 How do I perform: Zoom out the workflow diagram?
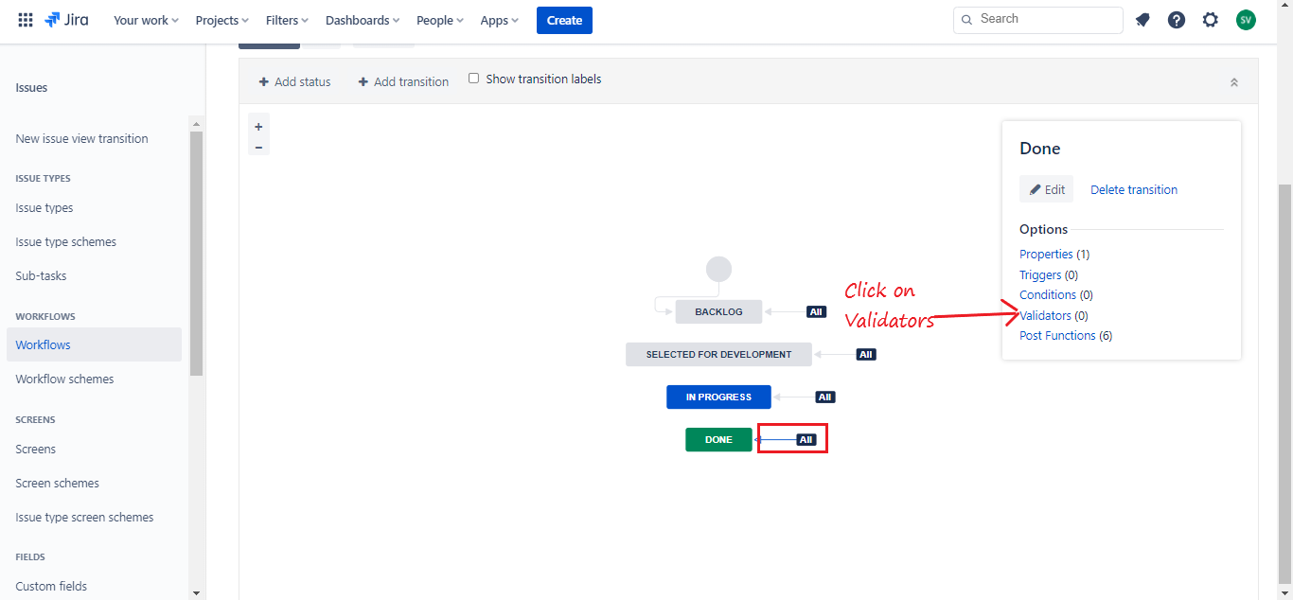(x=258, y=147)
